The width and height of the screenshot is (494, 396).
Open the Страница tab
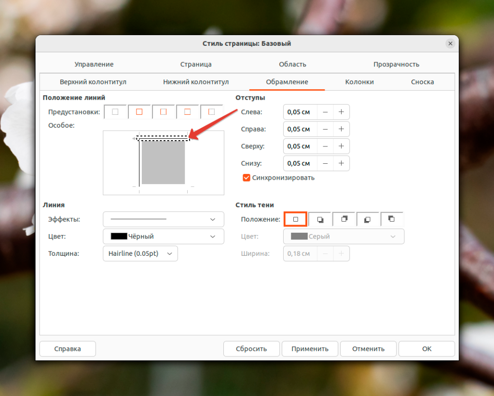point(196,65)
